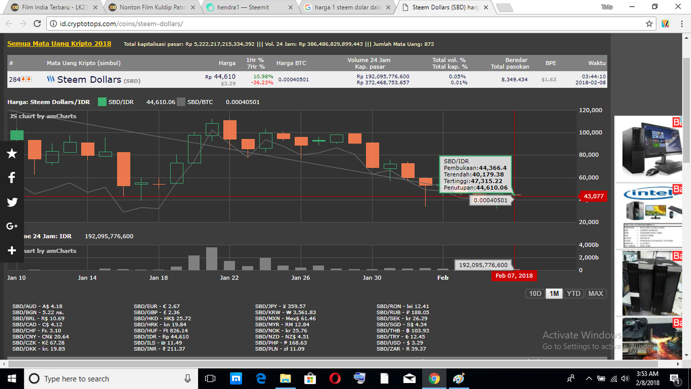Share the page via Facebook sidebar icon

pos(12,178)
